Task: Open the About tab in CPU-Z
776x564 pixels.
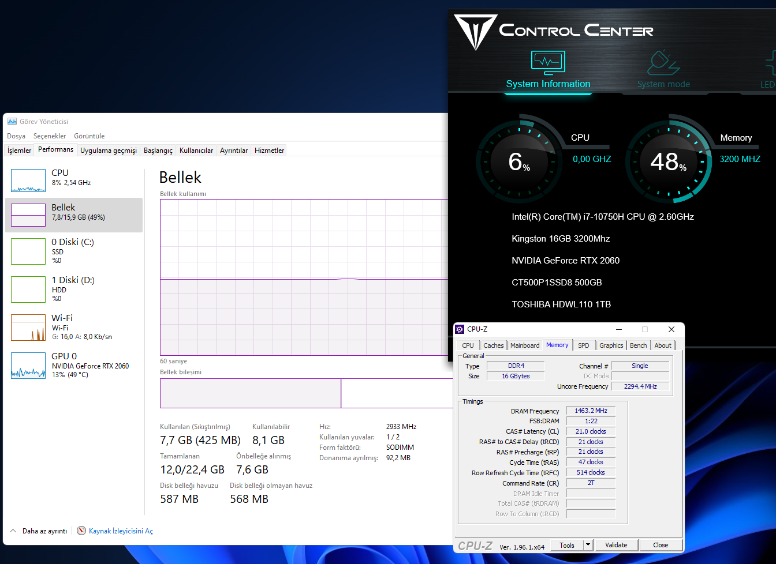Action: (663, 345)
